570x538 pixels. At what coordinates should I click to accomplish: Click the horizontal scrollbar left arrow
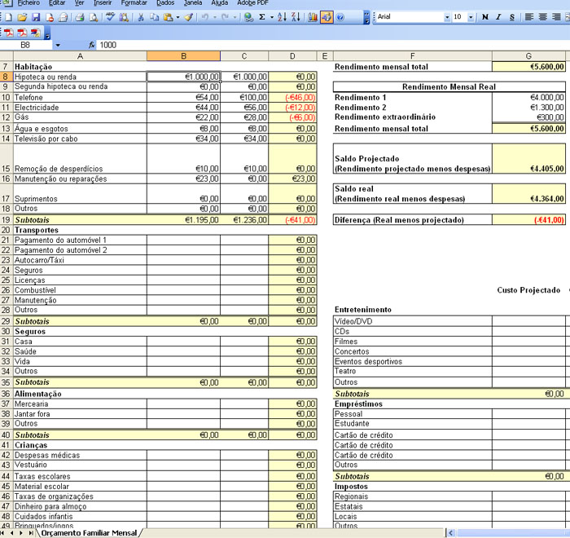[451, 533]
